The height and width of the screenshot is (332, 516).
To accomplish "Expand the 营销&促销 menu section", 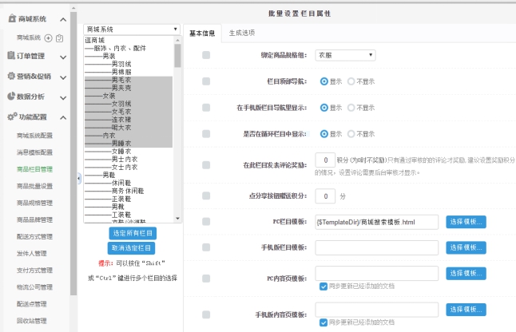I will 63,77.
